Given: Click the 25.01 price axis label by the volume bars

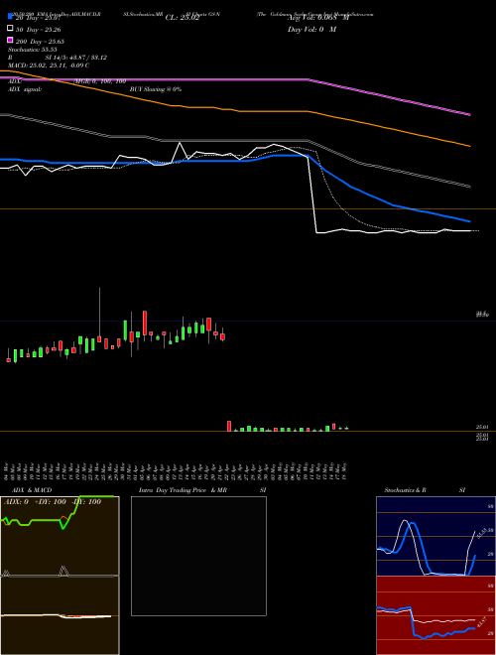Looking at the screenshot, I should click(482, 427).
